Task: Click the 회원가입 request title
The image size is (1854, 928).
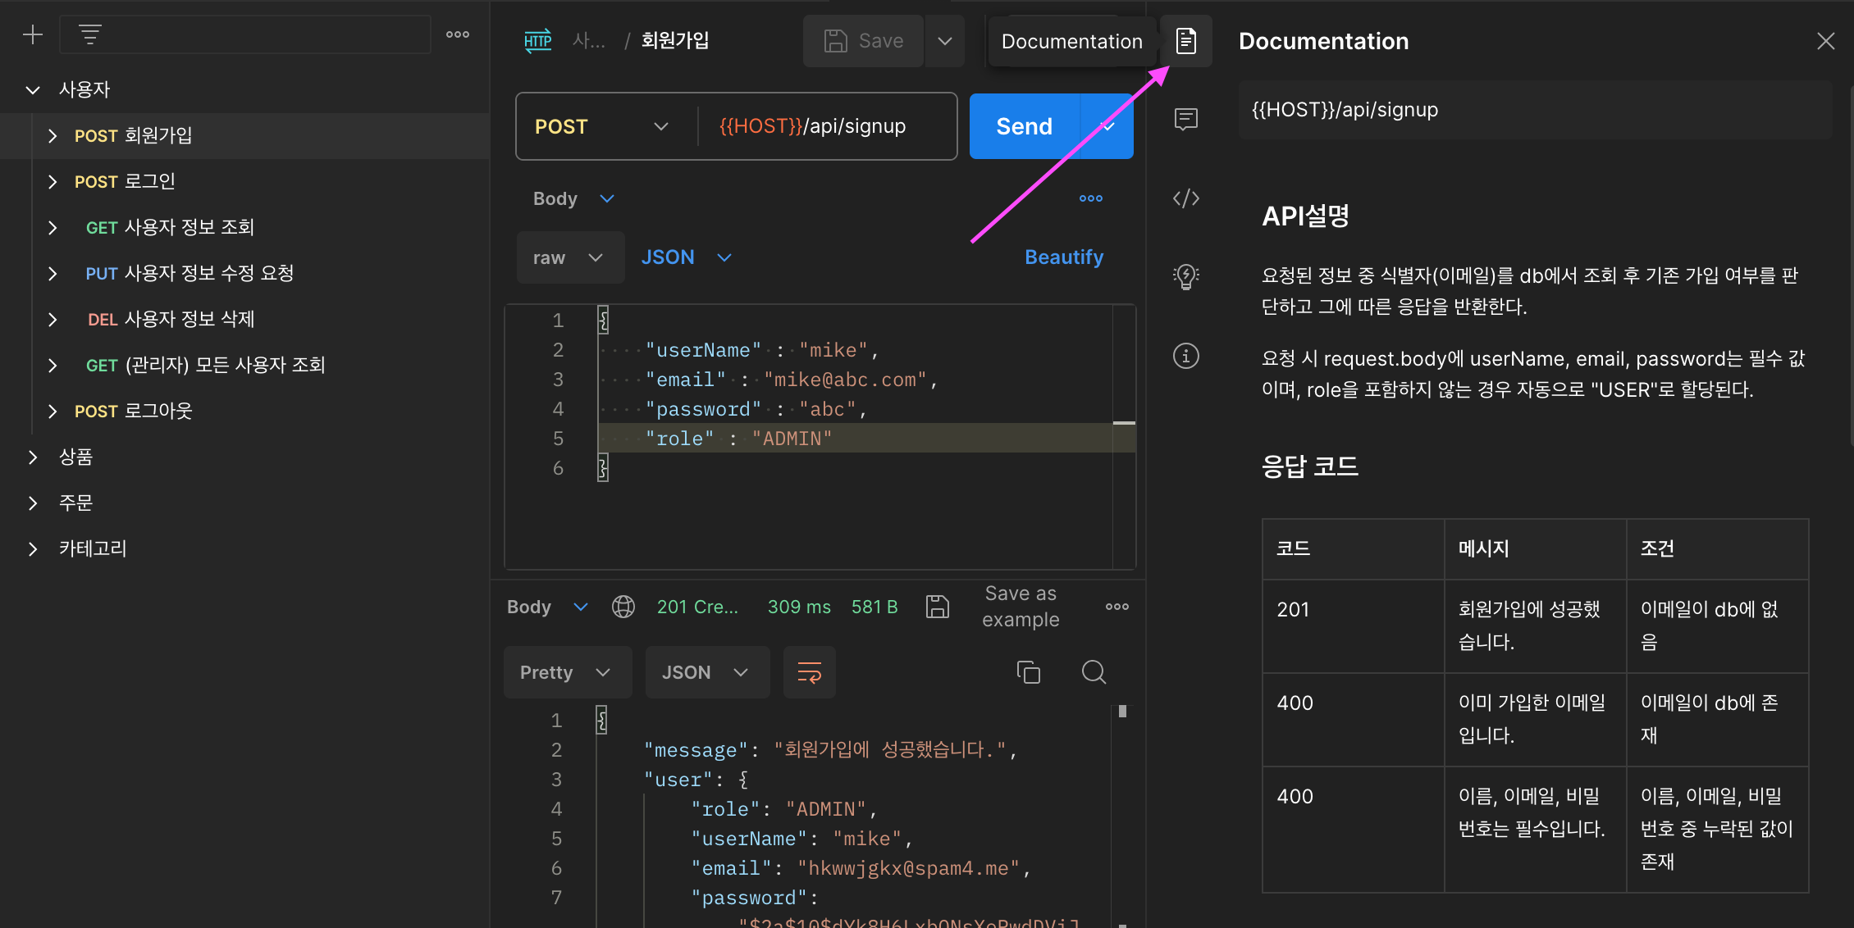Action: 675,40
